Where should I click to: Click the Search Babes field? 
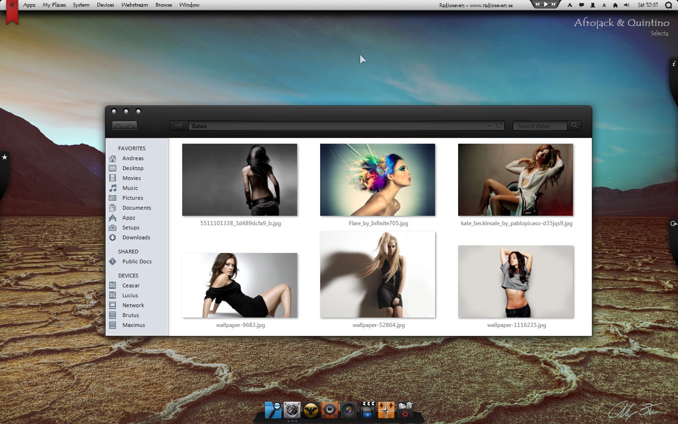pyautogui.click(x=540, y=126)
